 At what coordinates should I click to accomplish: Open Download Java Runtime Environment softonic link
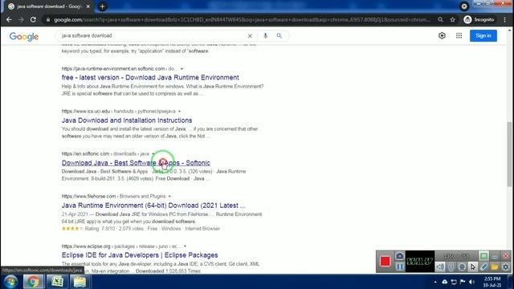tap(150, 78)
